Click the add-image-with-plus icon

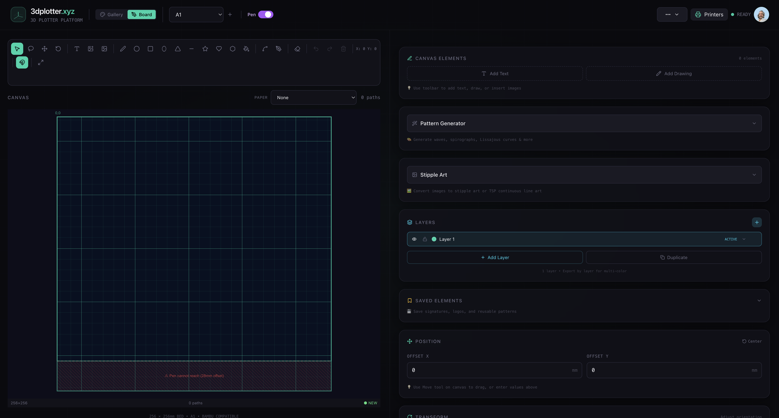(x=91, y=49)
